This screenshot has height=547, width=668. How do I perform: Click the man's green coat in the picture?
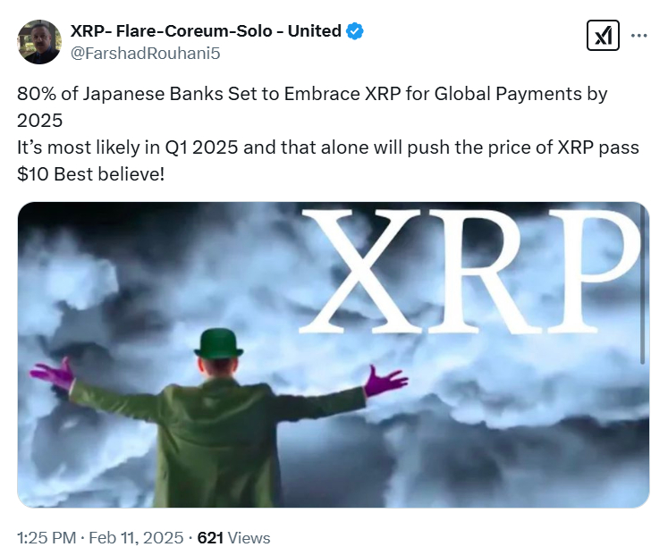click(x=217, y=442)
